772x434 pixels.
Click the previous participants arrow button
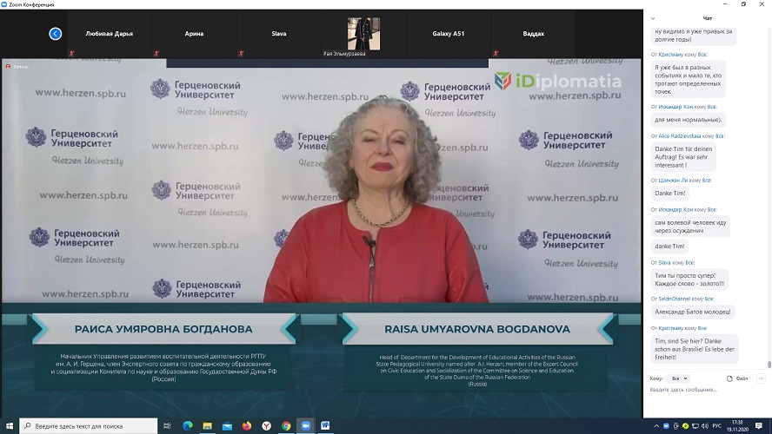(x=56, y=34)
